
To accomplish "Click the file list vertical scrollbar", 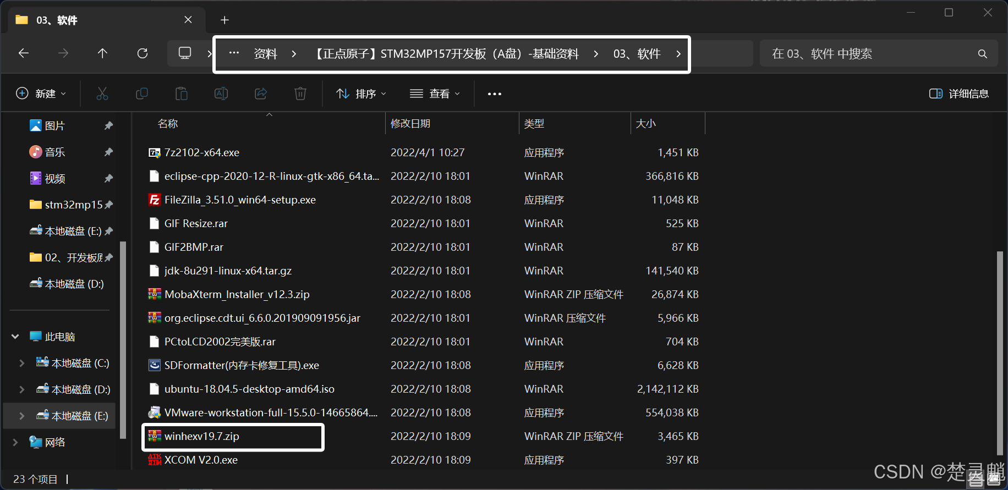I will point(1000,353).
